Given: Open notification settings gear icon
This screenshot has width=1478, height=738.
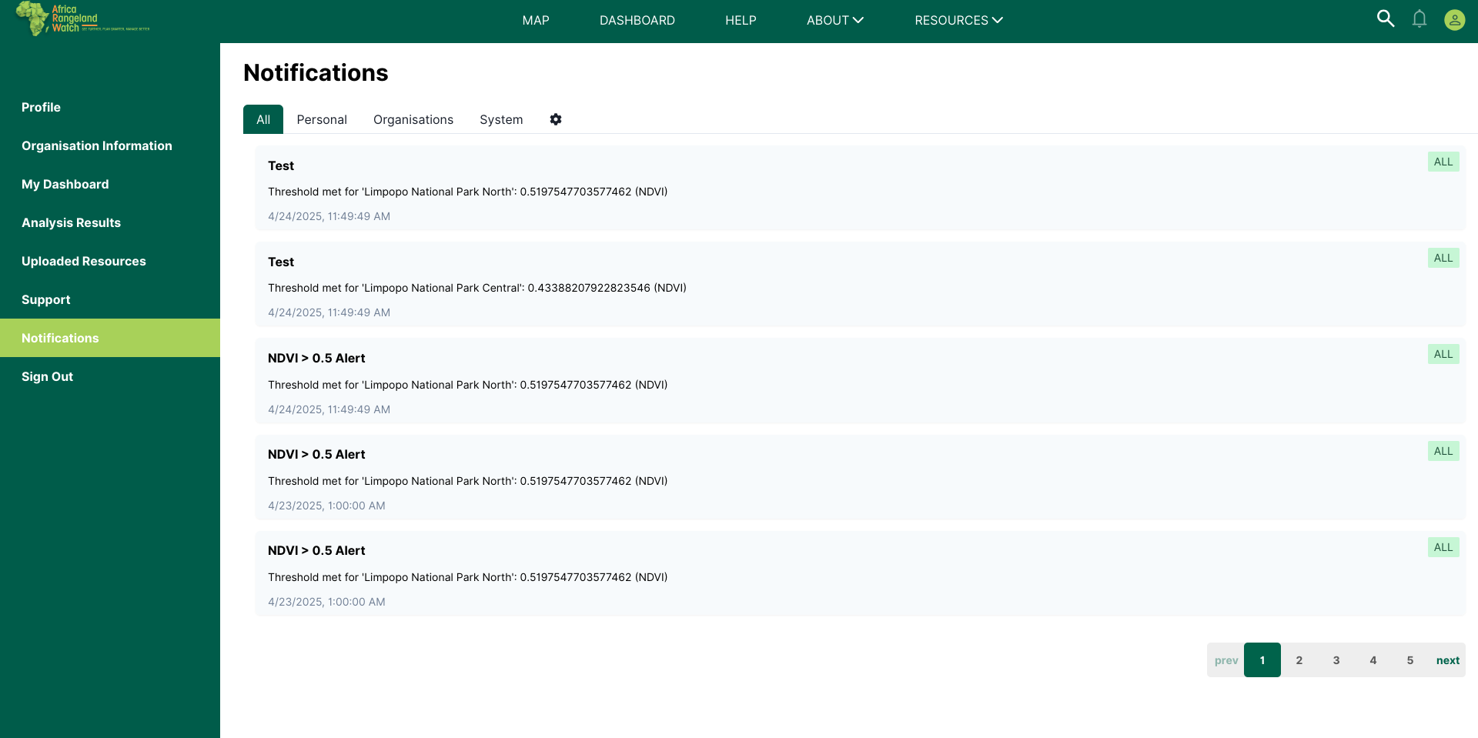Looking at the screenshot, I should coord(556,119).
